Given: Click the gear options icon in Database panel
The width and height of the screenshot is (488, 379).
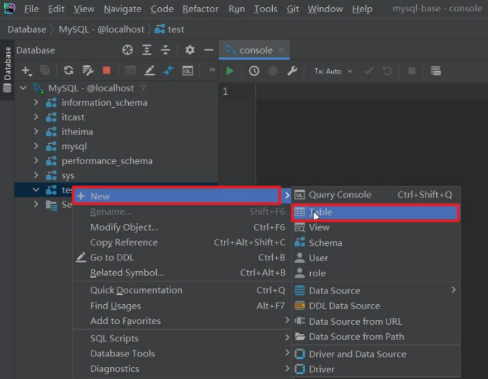Looking at the screenshot, I should (190, 49).
